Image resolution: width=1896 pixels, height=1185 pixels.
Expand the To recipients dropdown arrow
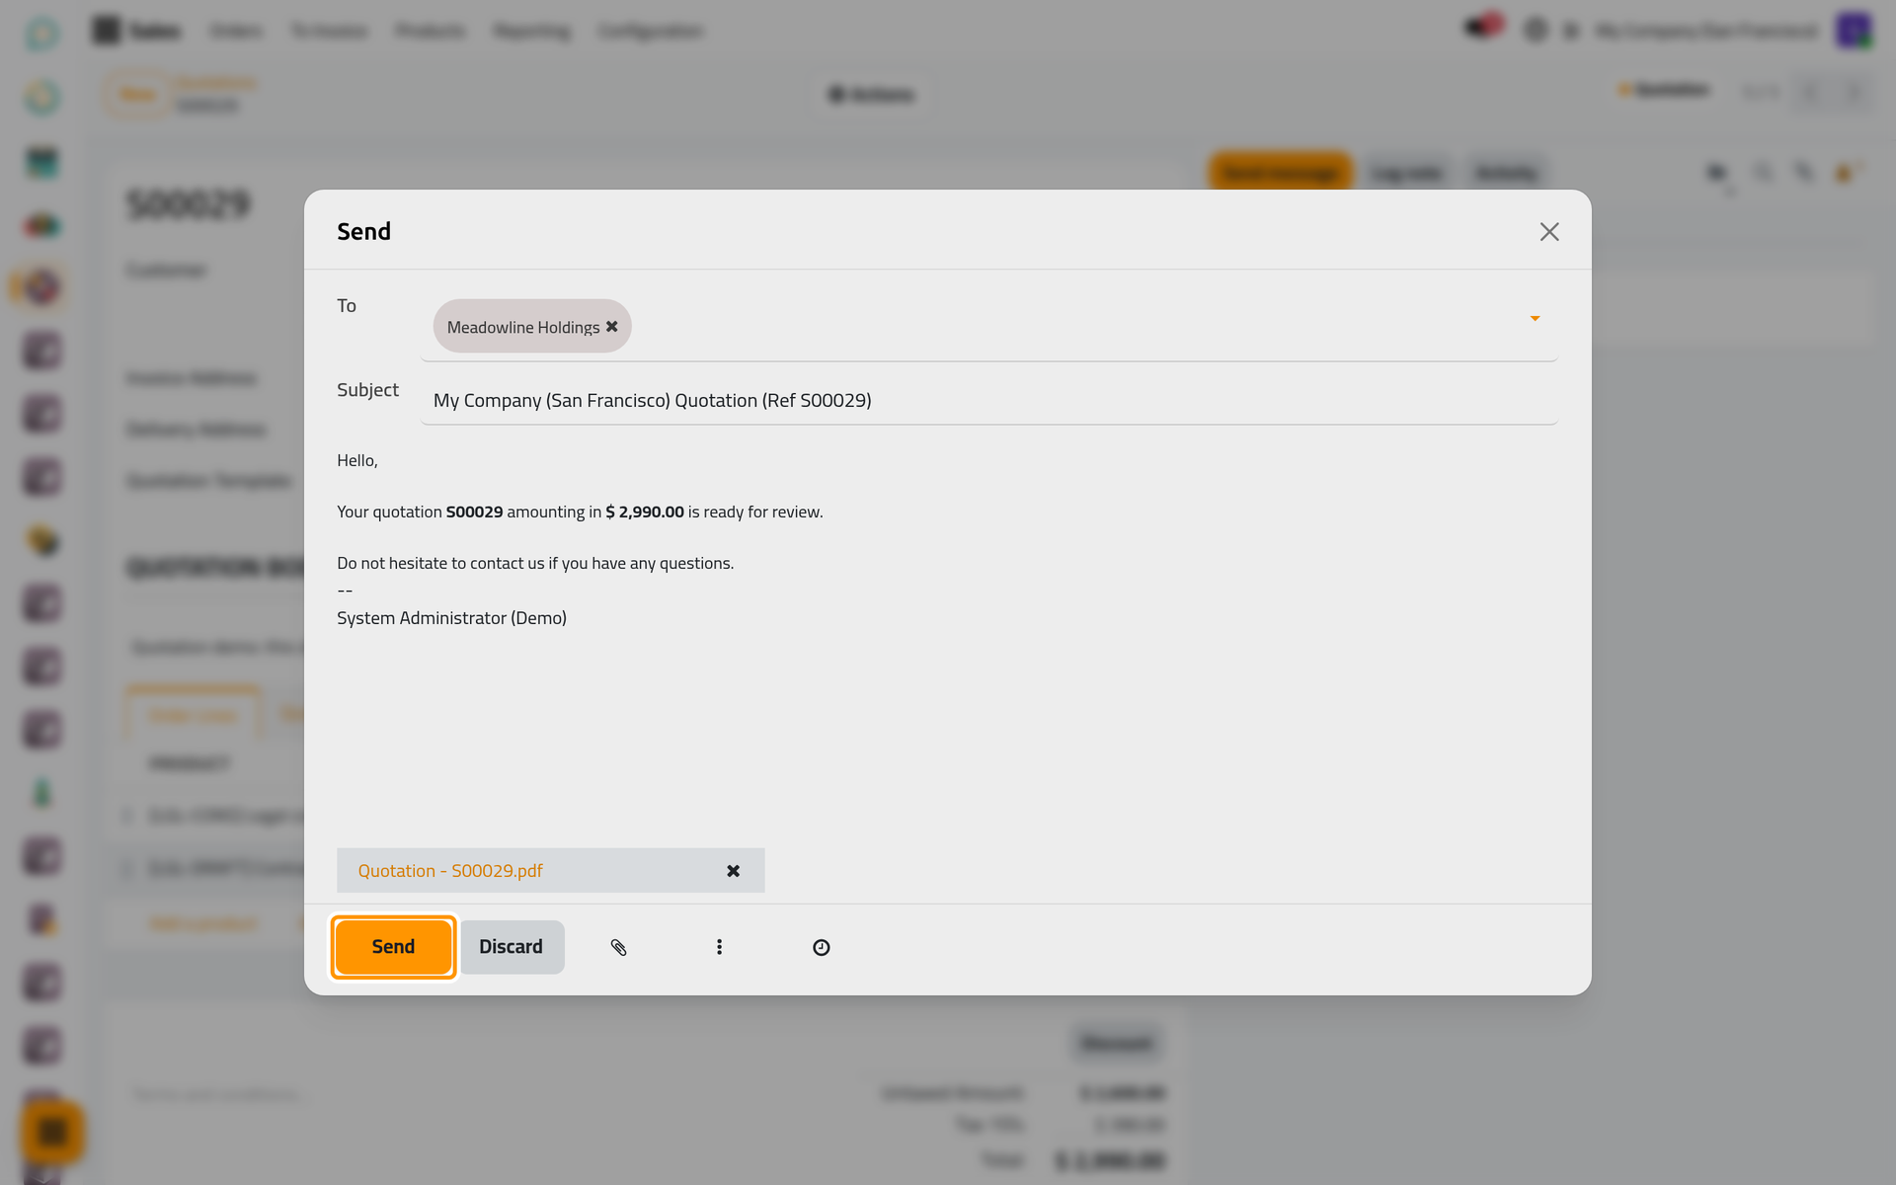pyautogui.click(x=1535, y=318)
